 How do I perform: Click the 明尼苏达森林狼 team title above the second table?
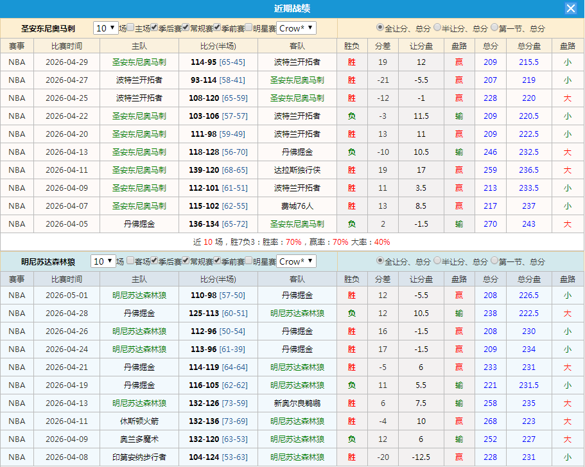(48, 261)
